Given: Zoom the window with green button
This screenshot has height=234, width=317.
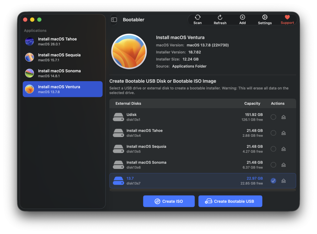Looking at the screenshot, I should (39, 20).
